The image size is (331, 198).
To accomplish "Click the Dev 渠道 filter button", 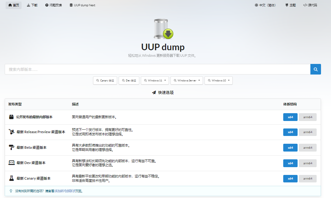I will 129,80.
